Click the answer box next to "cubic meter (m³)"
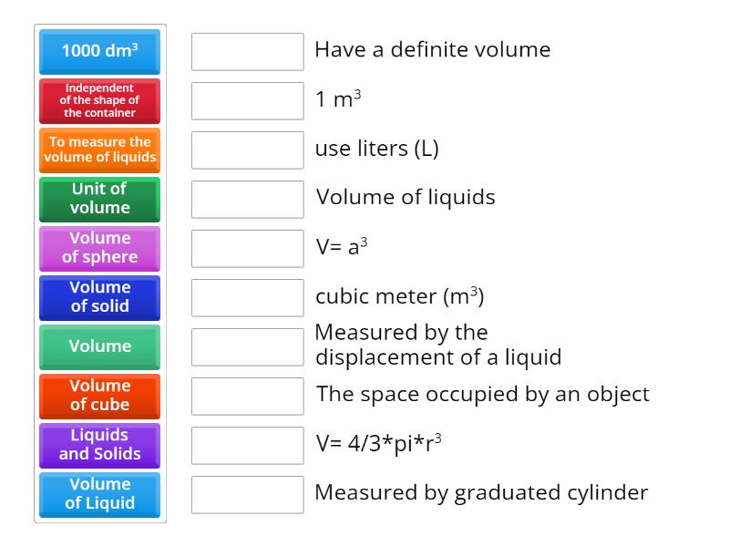The width and height of the screenshot is (729, 547). pyautogui.click(x=247, y=297)
